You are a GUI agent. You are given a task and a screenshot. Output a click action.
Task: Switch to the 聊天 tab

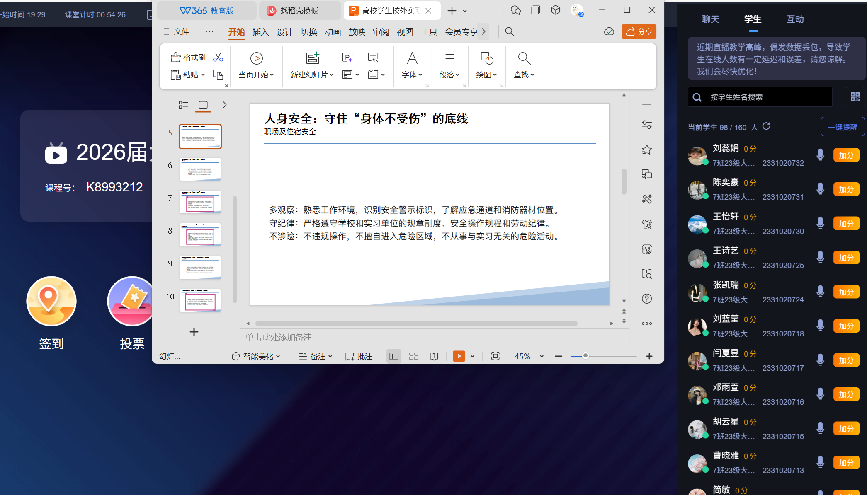(710, 19)
